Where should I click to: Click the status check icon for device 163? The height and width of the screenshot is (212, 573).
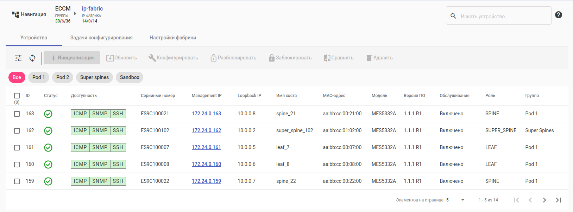pyautogui.click(x=48, y=114)
